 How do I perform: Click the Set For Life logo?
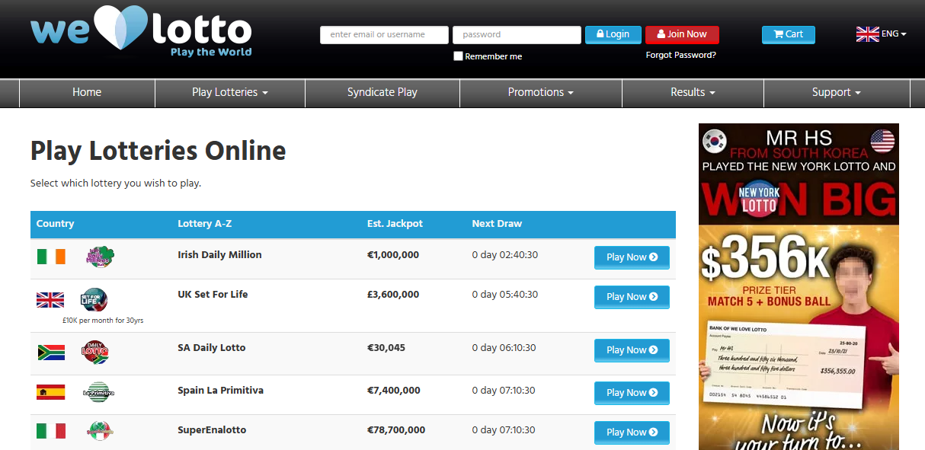click(94, 299)
